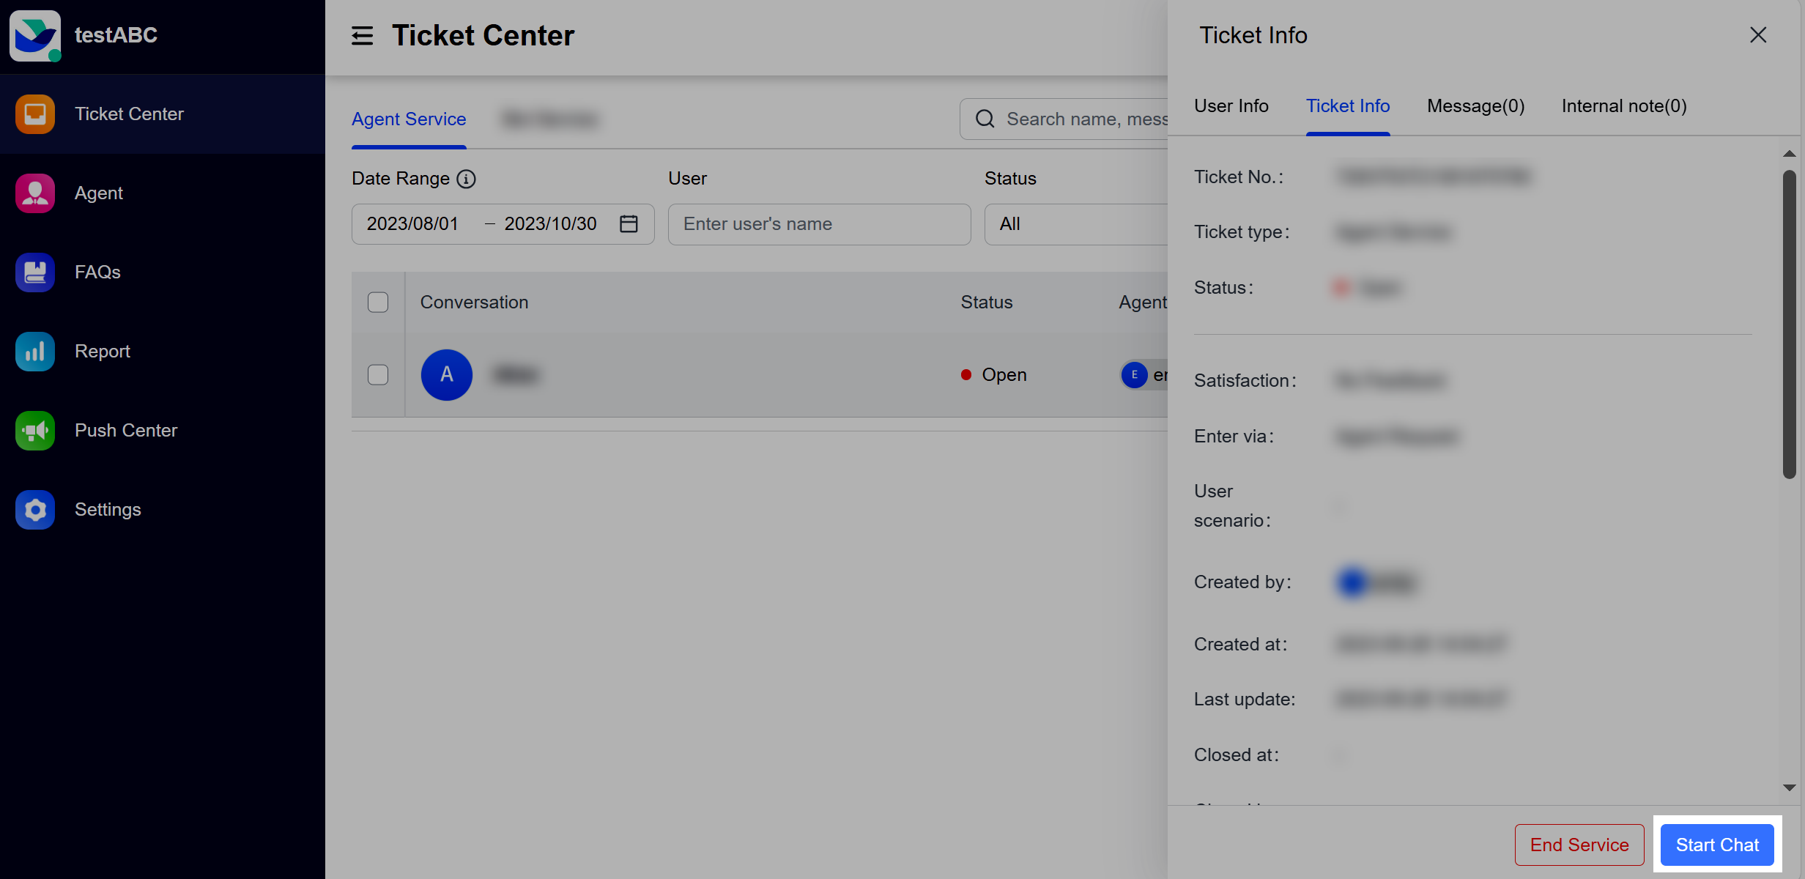Click the Start Chat button
Screen dimensions: 1805x879
click(x=1717, y=844)
